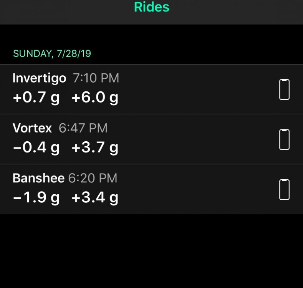The height and width of the screenshot is (288, 303).
Task: Select the −1.9 g minimum reading
Action: (x=36, y=198)
